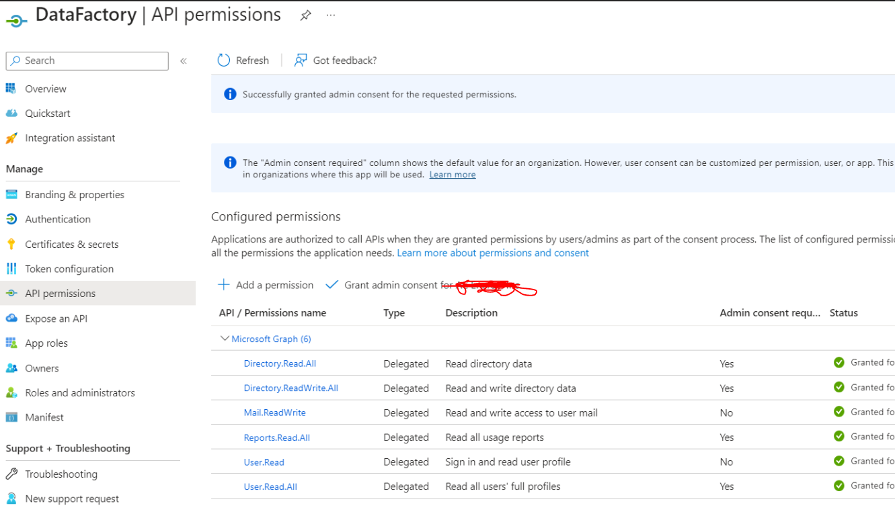Click the Manifest icon in the sidebar
Viewport: 895px width, 516px height.
tap(11, 417)
